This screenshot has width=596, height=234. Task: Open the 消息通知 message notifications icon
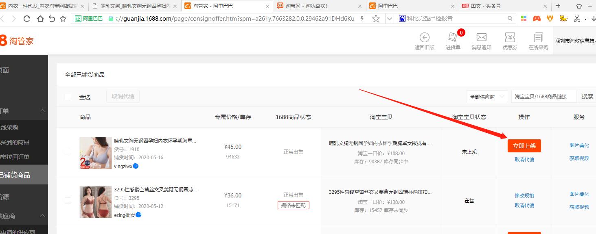(481, 41)
